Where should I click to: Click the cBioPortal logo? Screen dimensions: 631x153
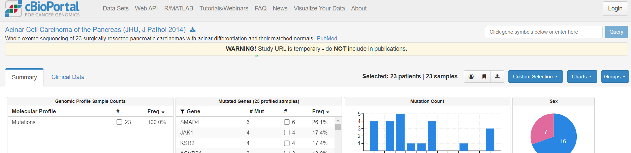[x=42, y=9]
